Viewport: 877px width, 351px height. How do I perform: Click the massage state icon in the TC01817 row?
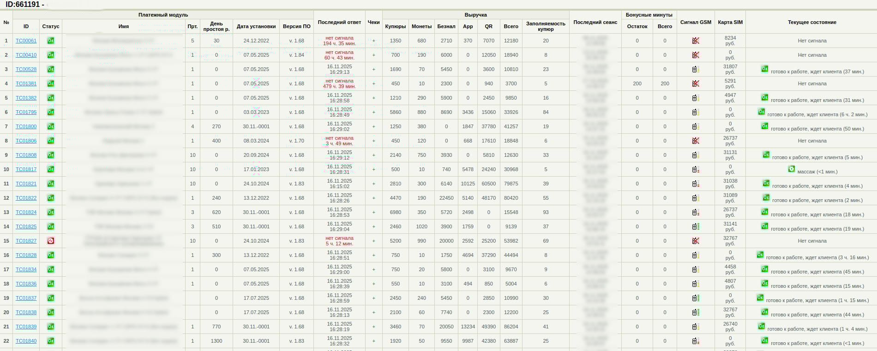792,169
